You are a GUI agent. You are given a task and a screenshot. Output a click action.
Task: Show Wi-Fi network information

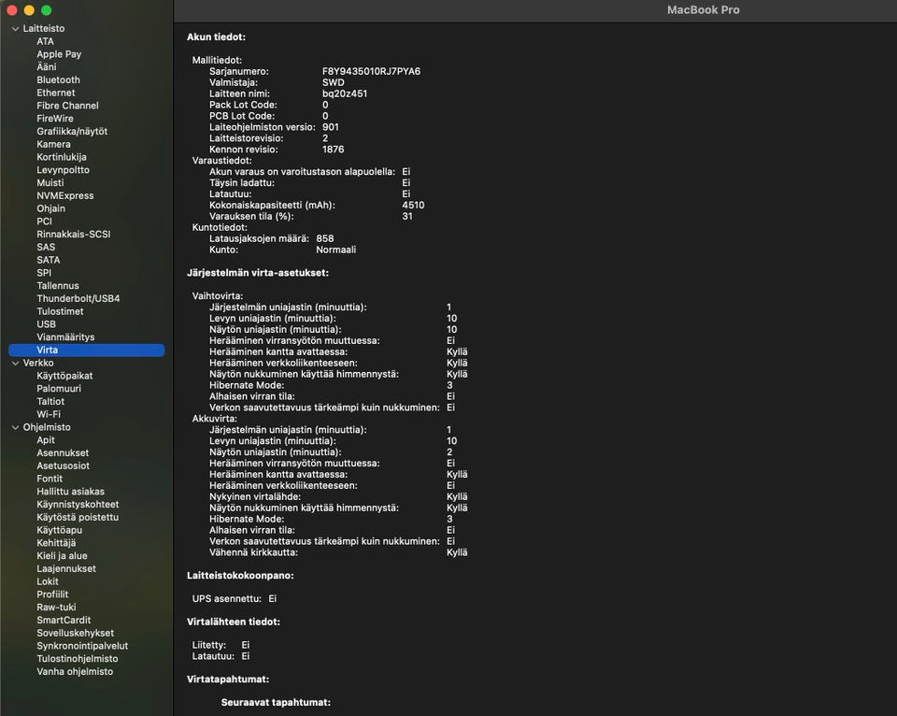(49, 414)
